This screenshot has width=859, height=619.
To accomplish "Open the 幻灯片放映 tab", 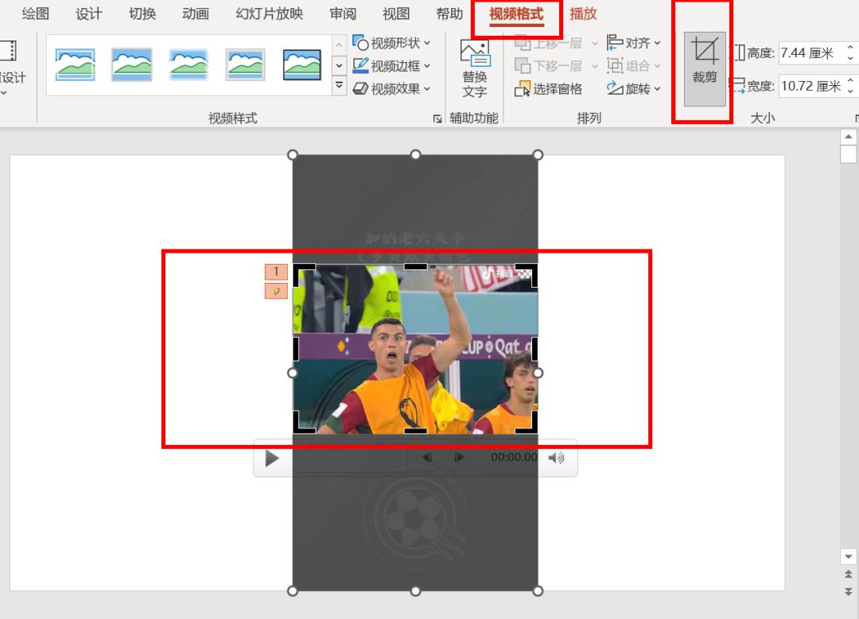I will coord(270,14).
